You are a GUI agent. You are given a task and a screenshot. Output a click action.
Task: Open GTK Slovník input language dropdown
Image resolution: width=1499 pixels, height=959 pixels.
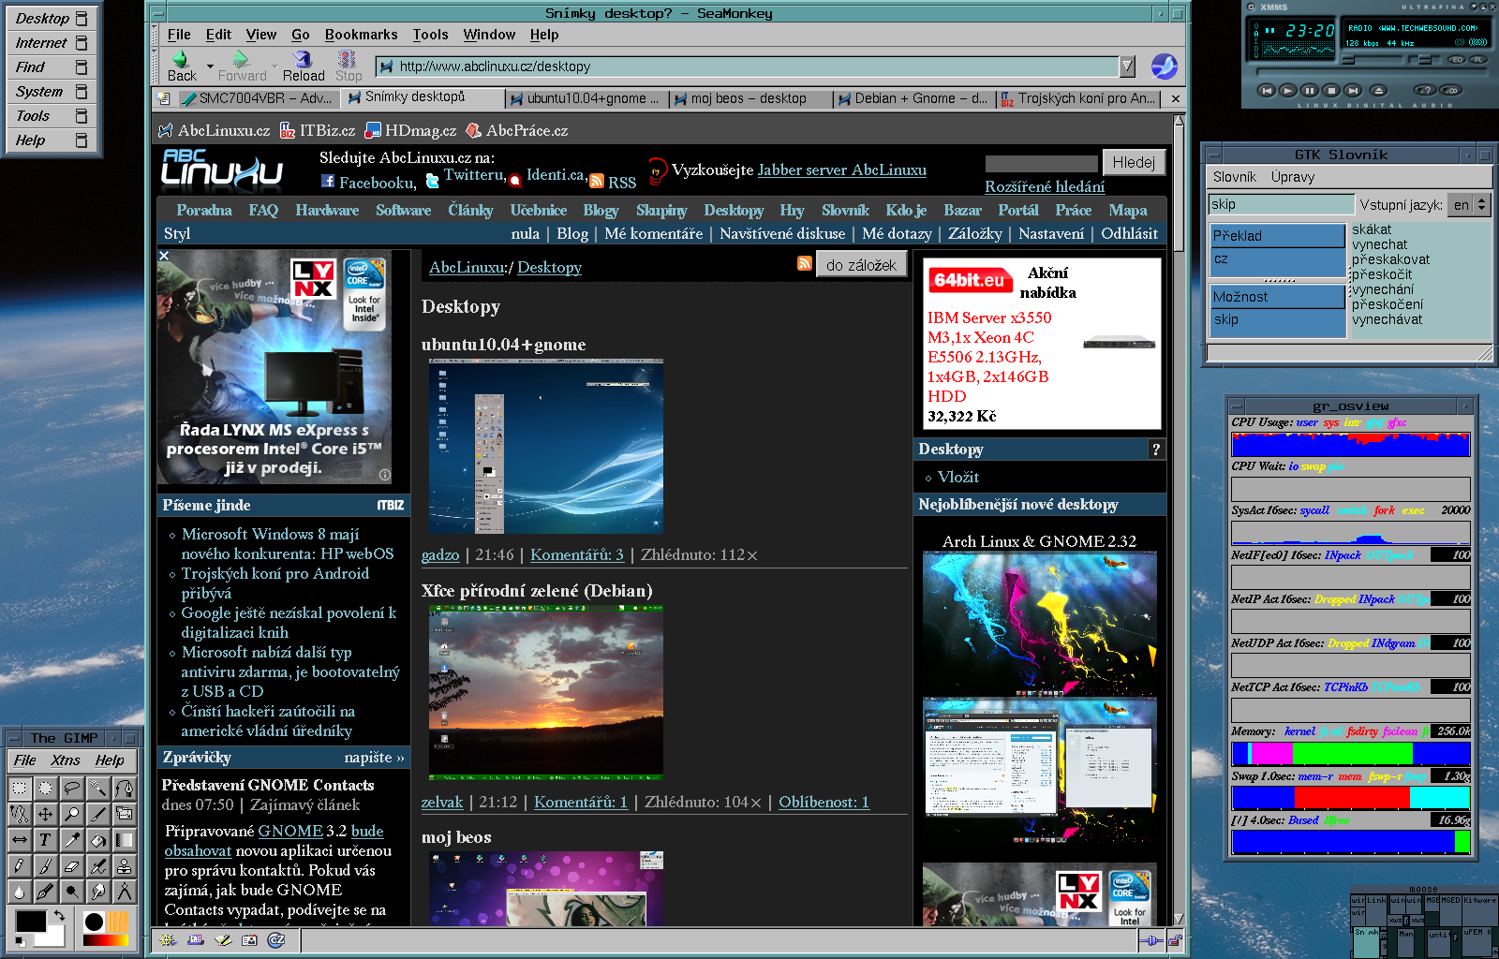1469,204
